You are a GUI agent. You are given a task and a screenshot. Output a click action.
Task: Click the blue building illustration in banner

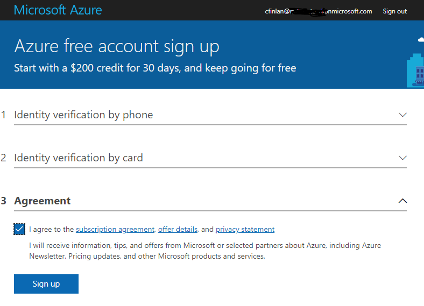pos(415,70)
